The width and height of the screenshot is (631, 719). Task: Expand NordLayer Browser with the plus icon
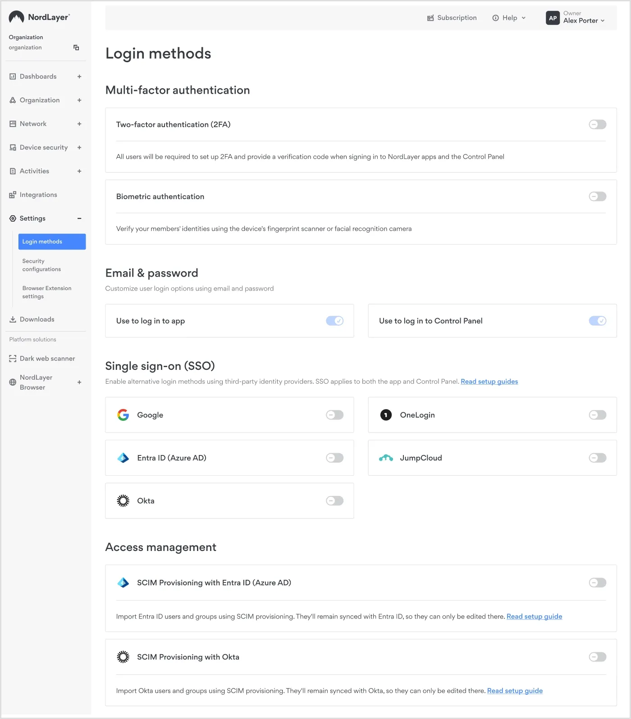[79, 382]
